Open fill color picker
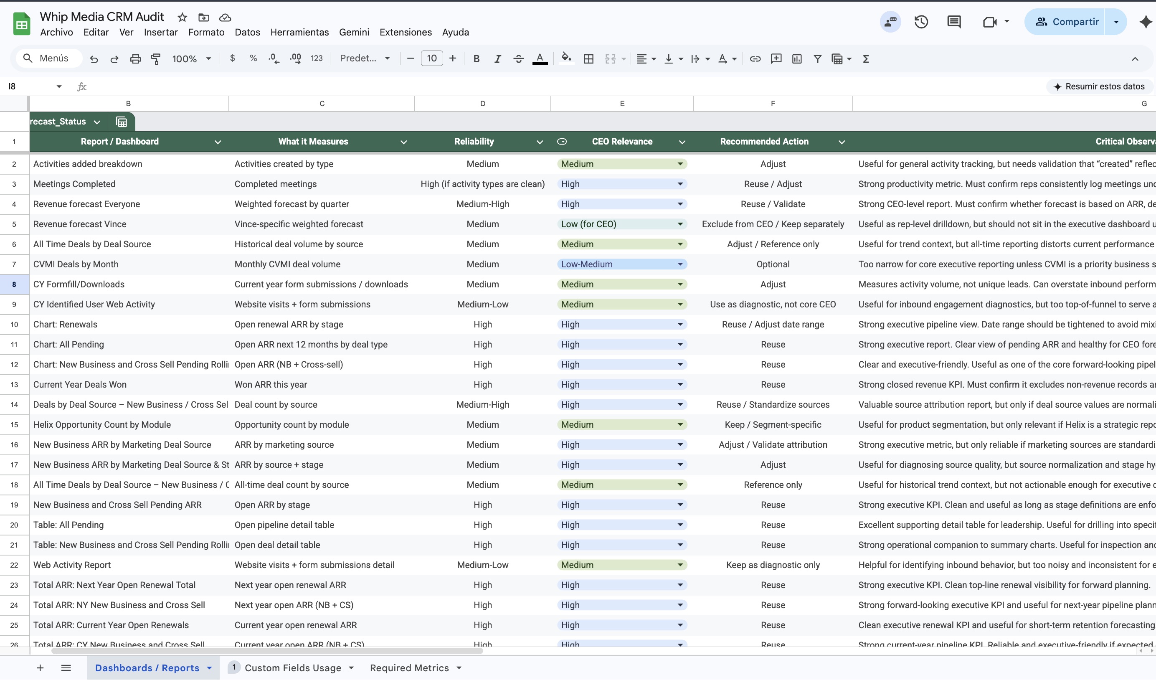 [x=567, y=59]
